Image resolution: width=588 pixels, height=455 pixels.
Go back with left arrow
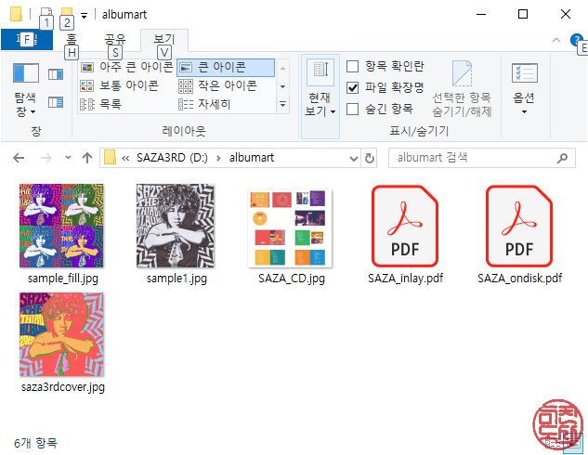tap(19, 158)
